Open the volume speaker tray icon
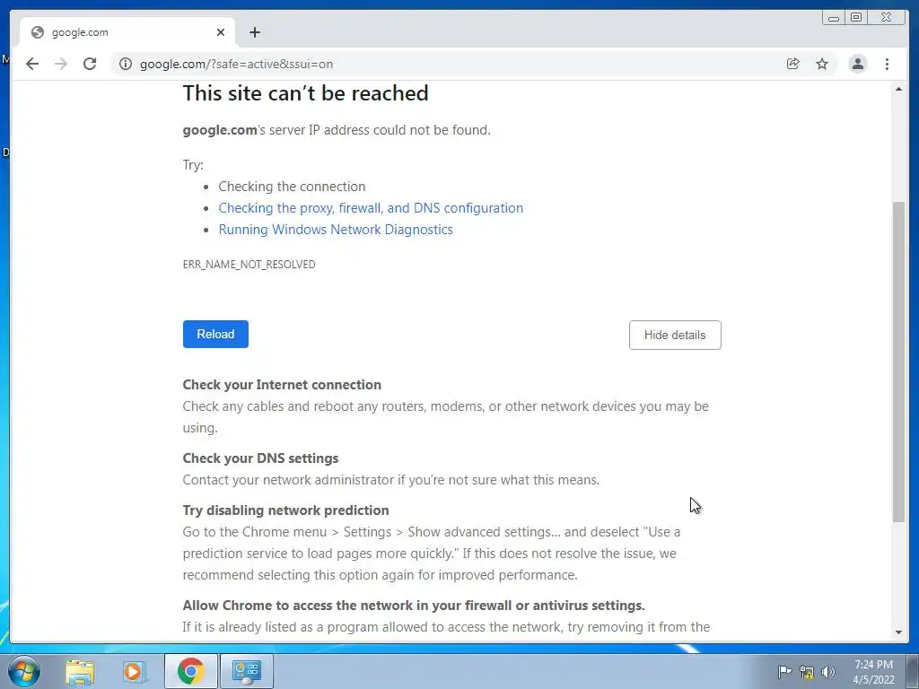The image size is (919, 689). (x=828, y=671)
